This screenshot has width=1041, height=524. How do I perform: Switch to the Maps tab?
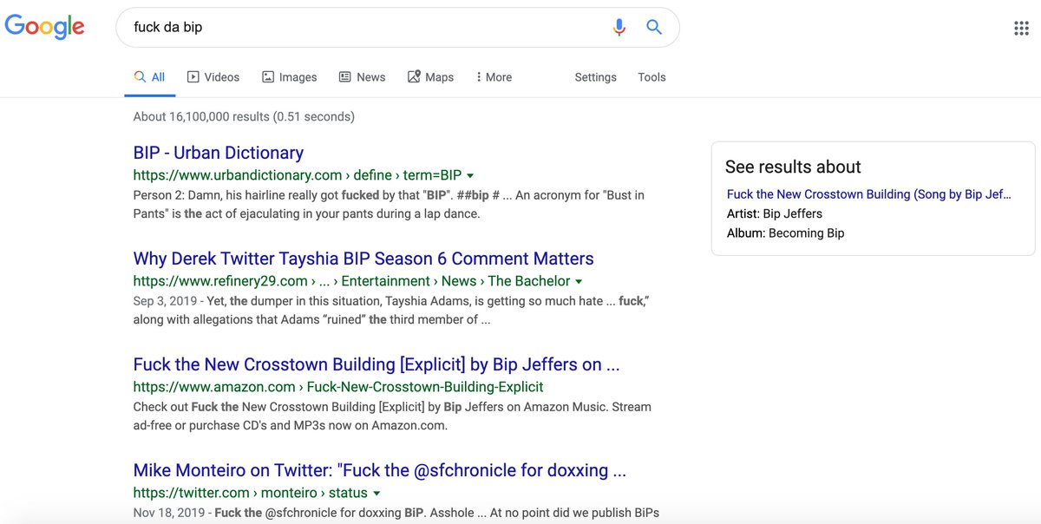[x=430, y=77]
